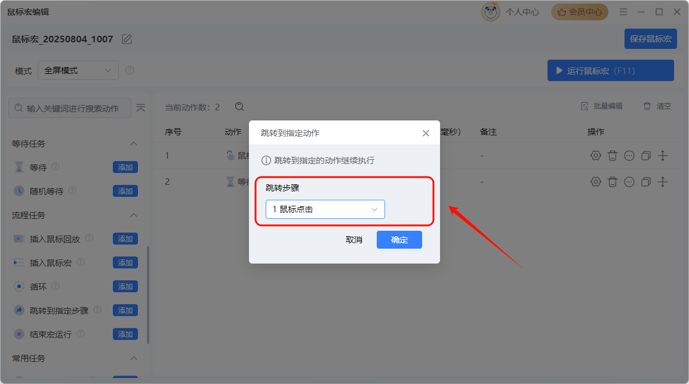Click the 插入鼠标宏 icon
Screen dimensions: 689x384
19,262
